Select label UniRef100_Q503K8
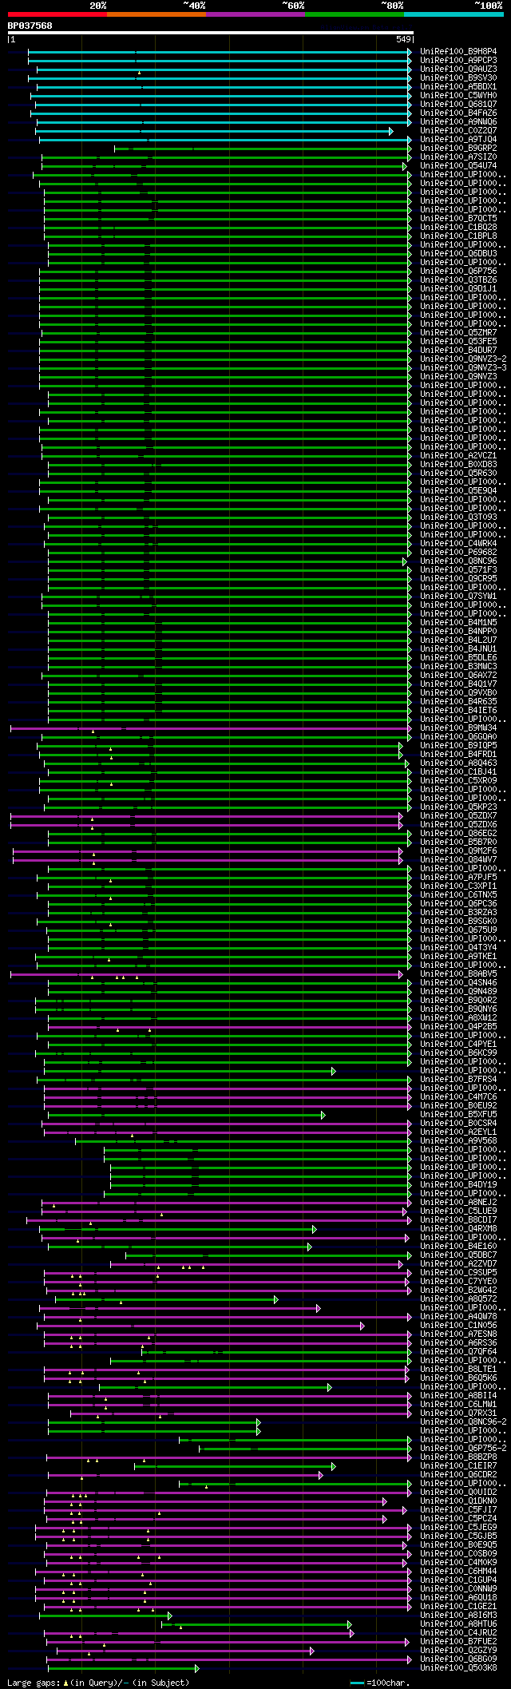Screen dimensions: 511x1689 coord(458,1668)
